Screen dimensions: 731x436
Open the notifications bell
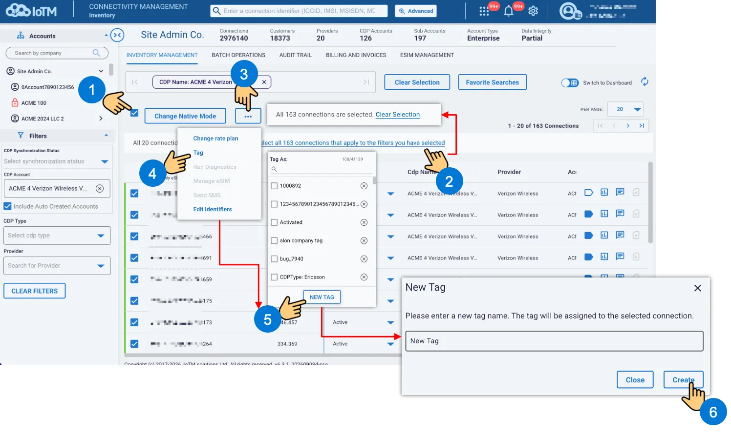pyautogui.click(x=509, y=11)
